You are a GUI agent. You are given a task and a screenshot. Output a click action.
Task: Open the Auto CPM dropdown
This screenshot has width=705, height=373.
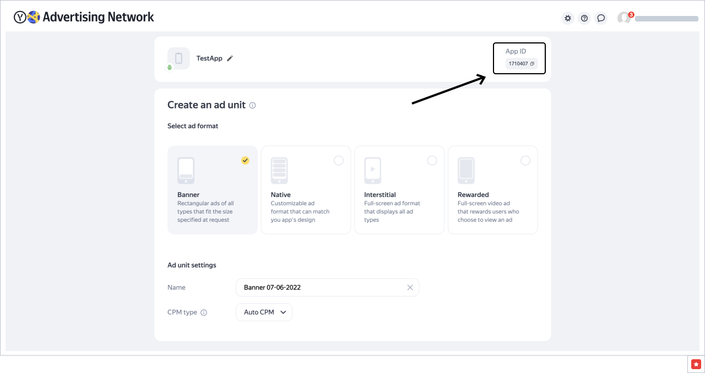pyautogui.click(x=264, y=312)
